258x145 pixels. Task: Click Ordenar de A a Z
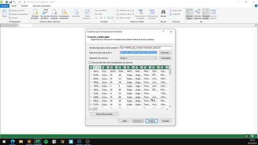tap(125, 10)
